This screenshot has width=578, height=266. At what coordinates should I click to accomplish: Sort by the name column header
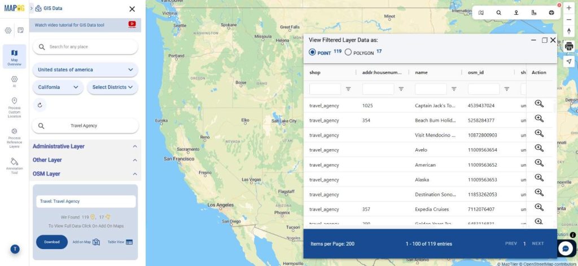coord(421,72)
